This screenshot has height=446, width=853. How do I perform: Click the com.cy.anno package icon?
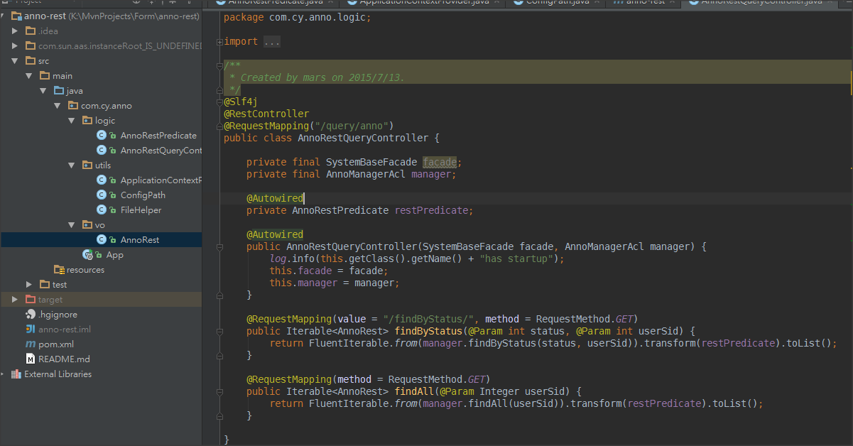tap(73, 105)
